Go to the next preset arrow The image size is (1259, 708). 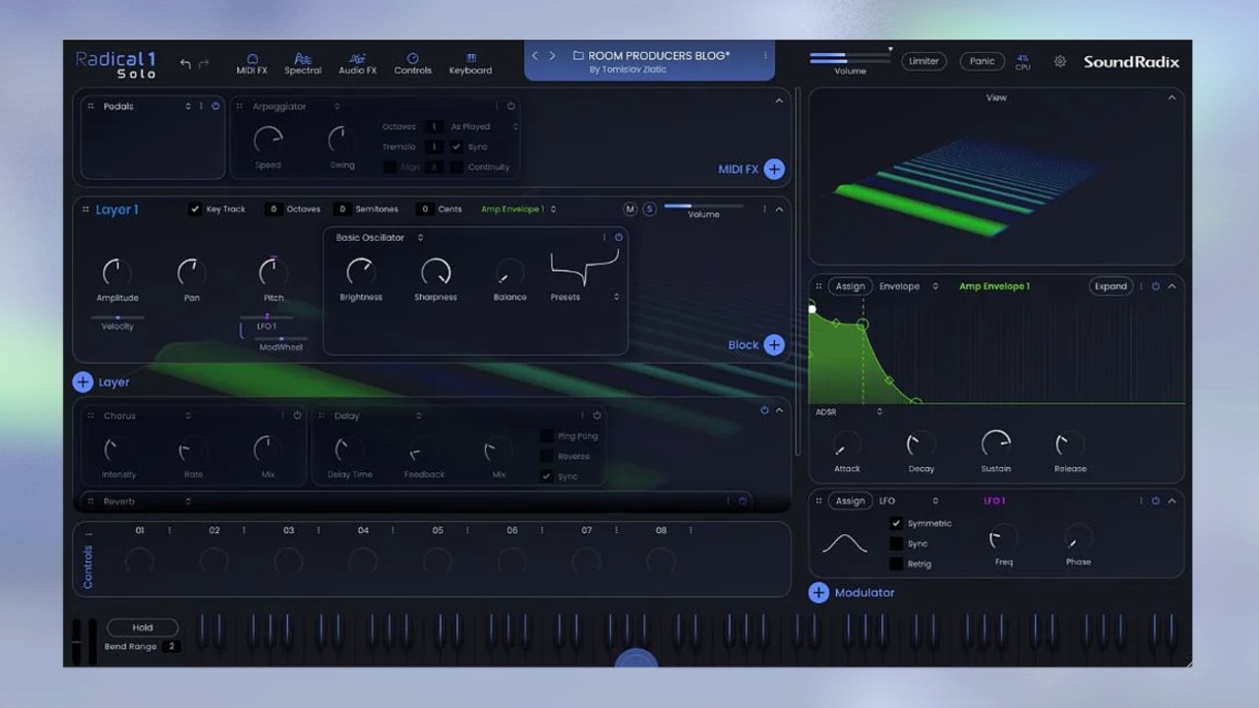tap(552, 56)
